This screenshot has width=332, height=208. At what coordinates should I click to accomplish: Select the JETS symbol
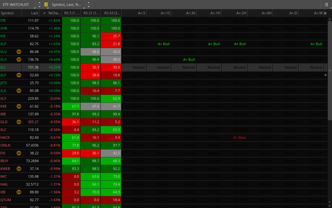pos(4,83)
